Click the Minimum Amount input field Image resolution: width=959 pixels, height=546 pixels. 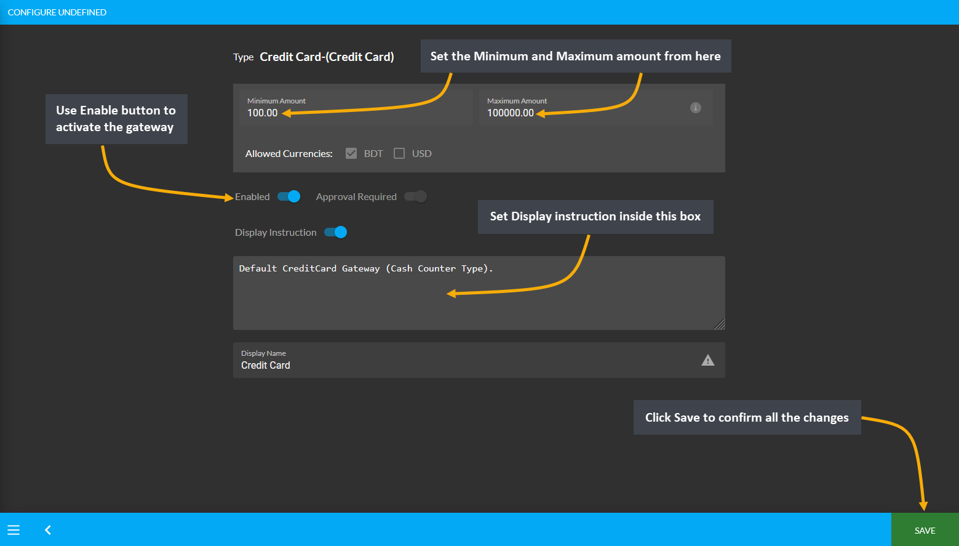356,108
